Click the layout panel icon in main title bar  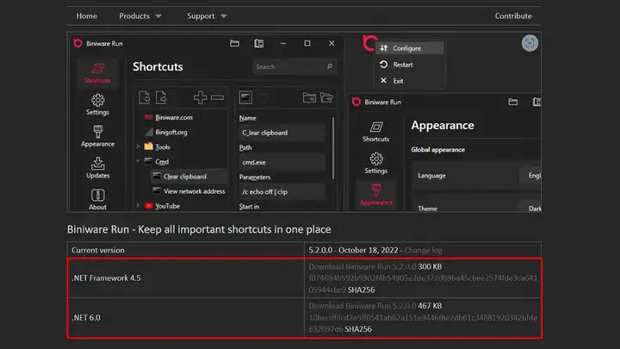click(259, 43)
